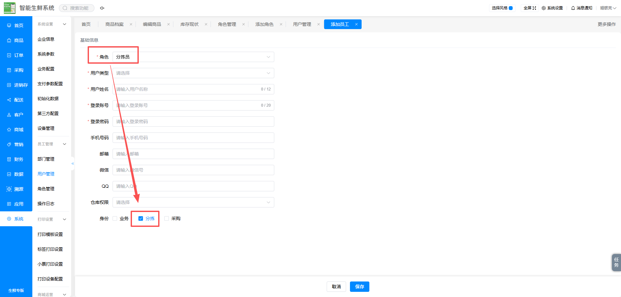Switch to the 角色管理 tab

227,24
